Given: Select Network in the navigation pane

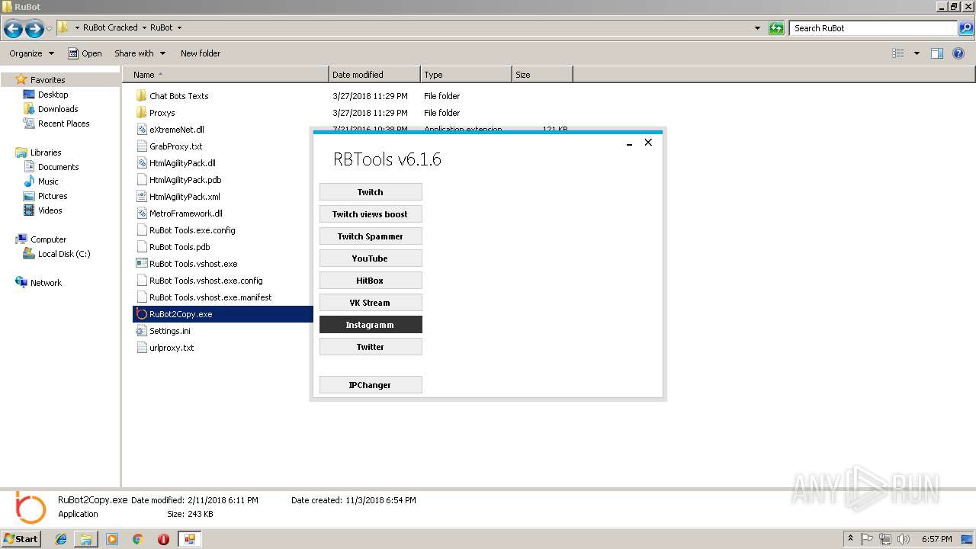Looking at the screenshot, I should [46, 283].
